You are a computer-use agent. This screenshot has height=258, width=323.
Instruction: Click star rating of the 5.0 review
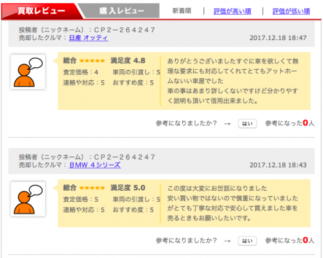coord(92,188)
